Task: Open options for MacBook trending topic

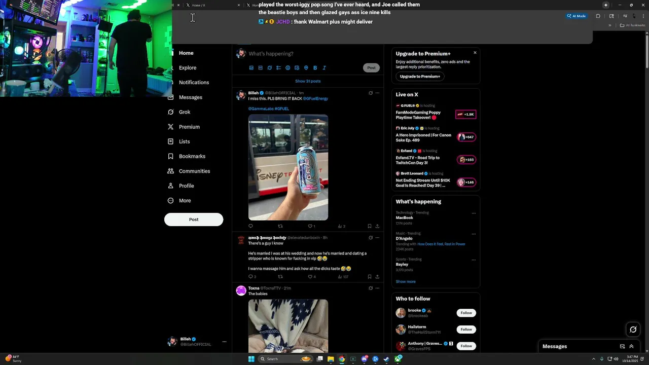Action: (x=474, y=213)
